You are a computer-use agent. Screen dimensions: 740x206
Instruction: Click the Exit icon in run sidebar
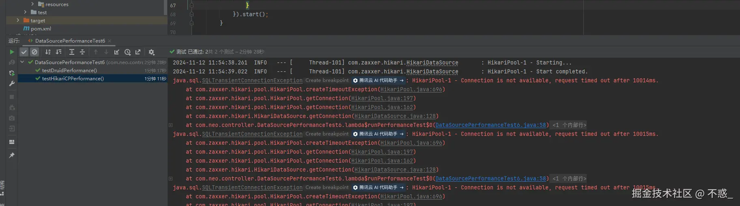pos(12,129)
